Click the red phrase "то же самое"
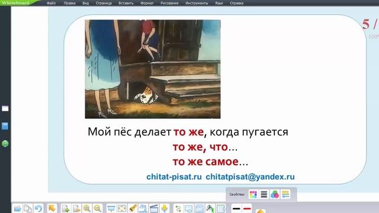The width and height of the screenshot is (379, 213). click(x=205, y=162)
